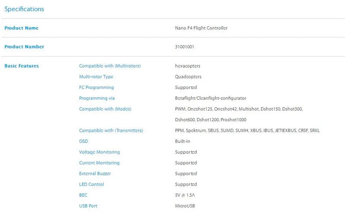
Task: Click the Voltage Monitoring label
Action: click(x=100, y=152)
